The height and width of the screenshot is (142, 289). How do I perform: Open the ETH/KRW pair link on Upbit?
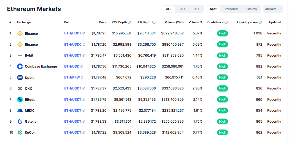(x=72, y=78)
